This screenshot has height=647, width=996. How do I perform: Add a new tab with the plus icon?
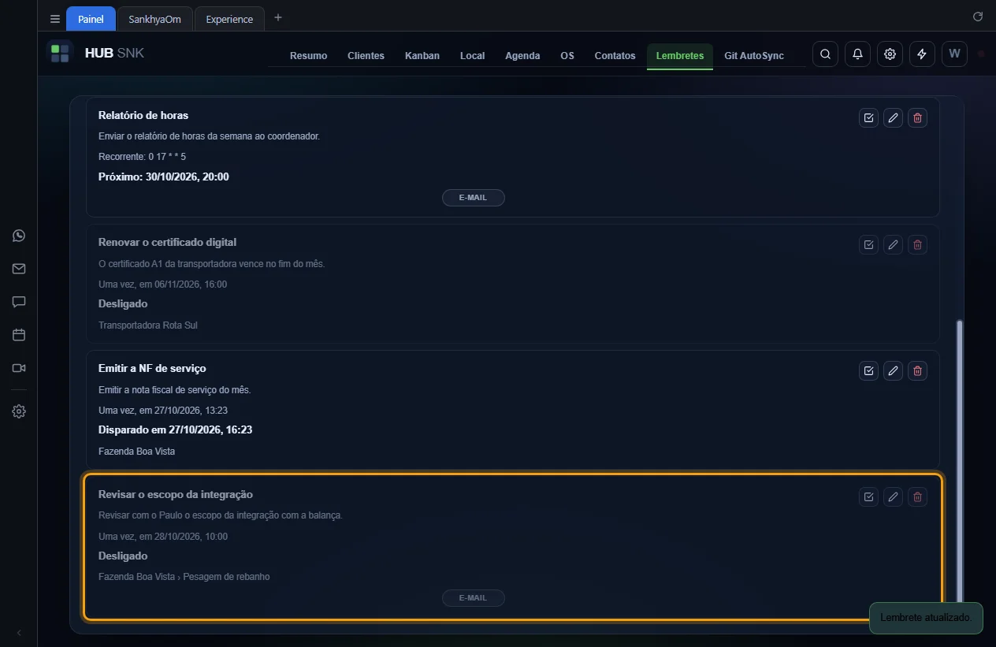pos(277,18)
